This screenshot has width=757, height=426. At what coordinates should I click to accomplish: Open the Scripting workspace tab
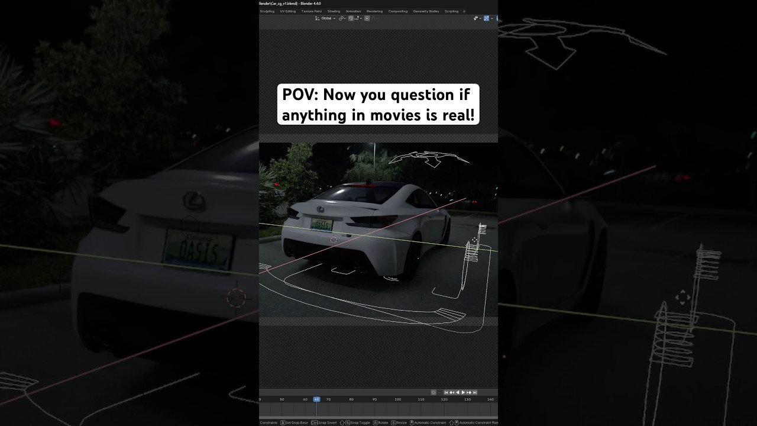tap(451, 11)
